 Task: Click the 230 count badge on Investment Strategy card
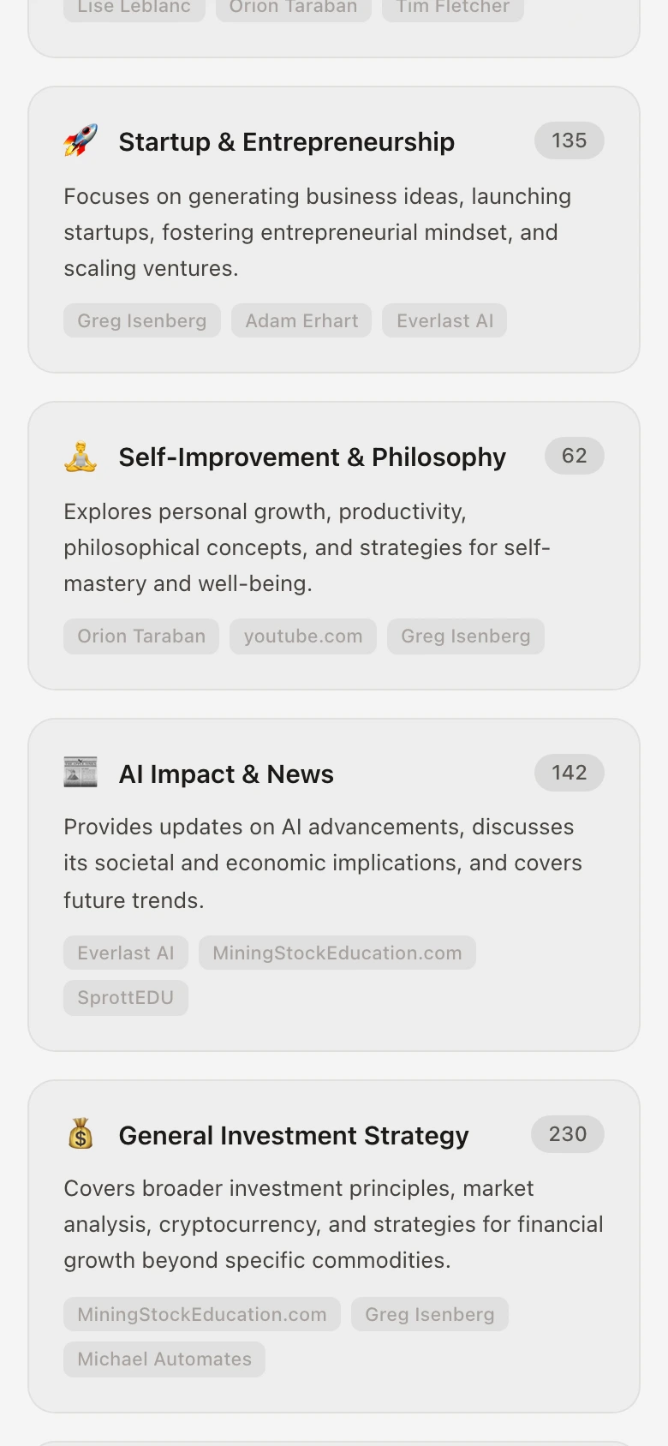(568, 1133)
